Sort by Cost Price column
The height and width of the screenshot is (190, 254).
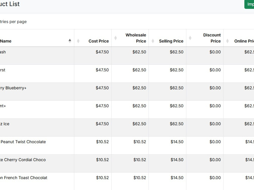(78, 41)
